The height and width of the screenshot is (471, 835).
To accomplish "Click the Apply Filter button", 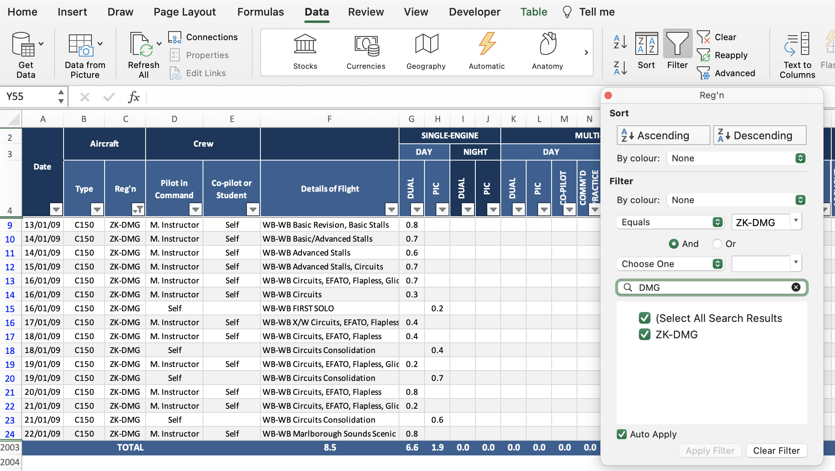I will 710,451.
